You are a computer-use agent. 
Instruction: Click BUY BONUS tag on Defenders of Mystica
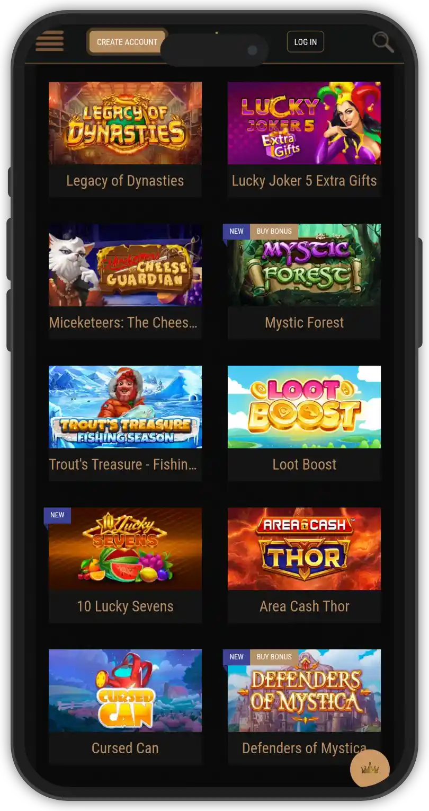[274, 657]
